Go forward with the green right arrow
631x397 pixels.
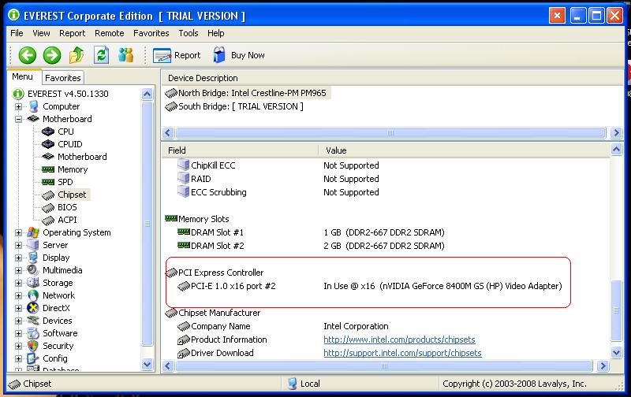tap(52, 55)
